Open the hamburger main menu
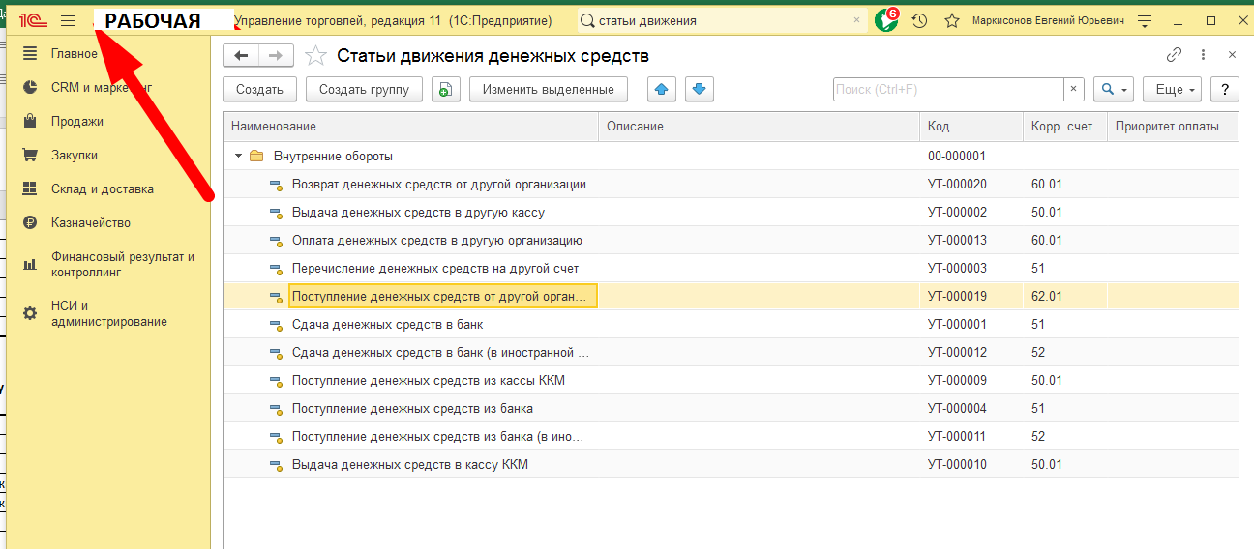Screen dimensions: 1254x549 click(x=68, y=20)
